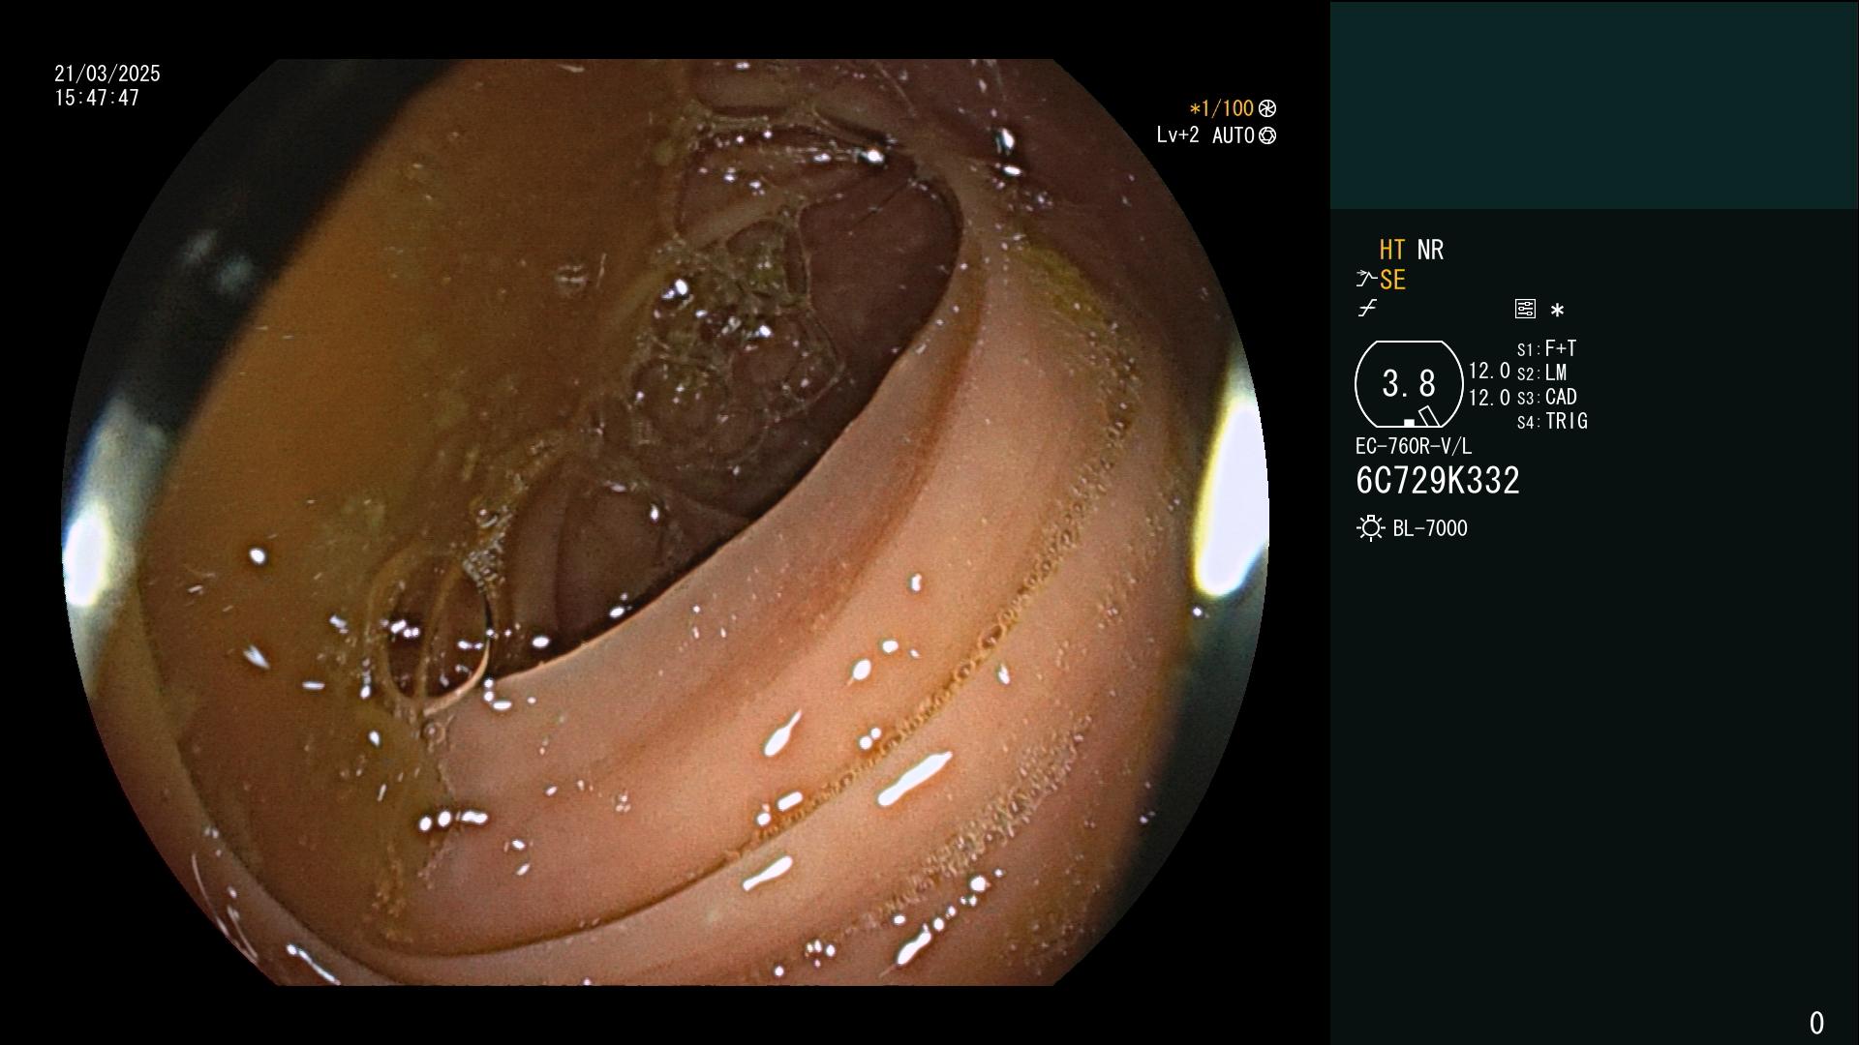
Task: Click the shutter icon beside *1/100
Action: [x=1267, y=108]
